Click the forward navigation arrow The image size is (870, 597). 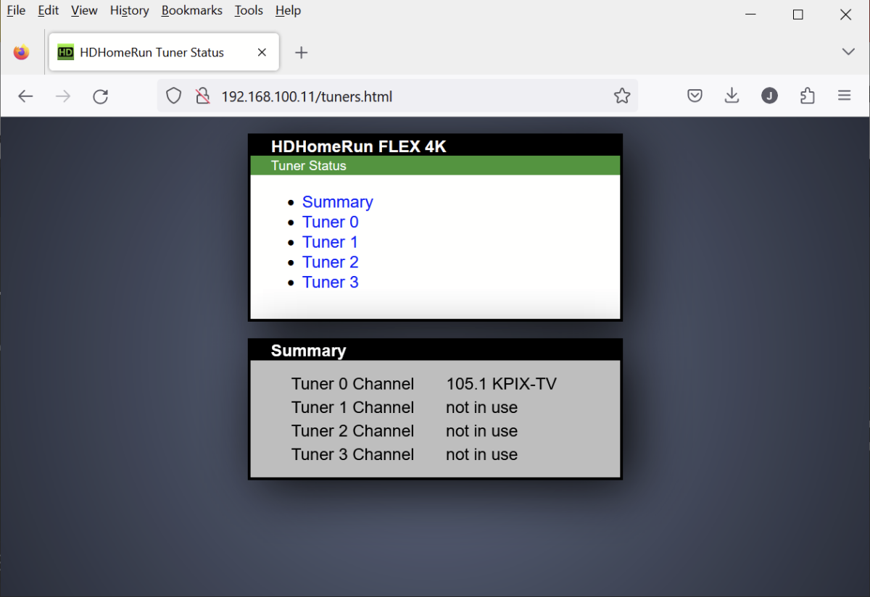[63, 96]
